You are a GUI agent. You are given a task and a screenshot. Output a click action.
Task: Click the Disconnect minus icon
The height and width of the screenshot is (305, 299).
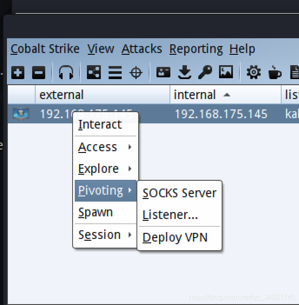[x=39, y=73]
